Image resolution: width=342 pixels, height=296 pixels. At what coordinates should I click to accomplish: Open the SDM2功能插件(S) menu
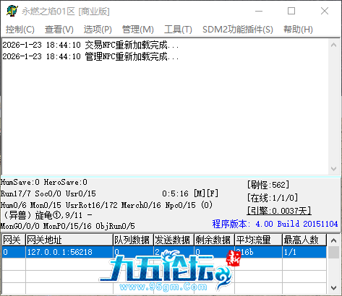click(x=238, y=30)
